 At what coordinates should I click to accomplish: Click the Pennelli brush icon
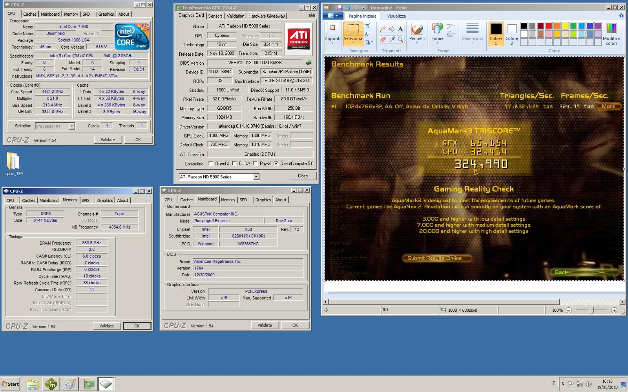point(417,29)
